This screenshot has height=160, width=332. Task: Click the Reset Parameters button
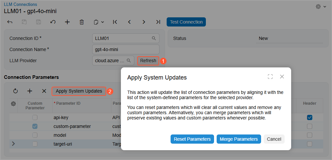click(192, 139)
